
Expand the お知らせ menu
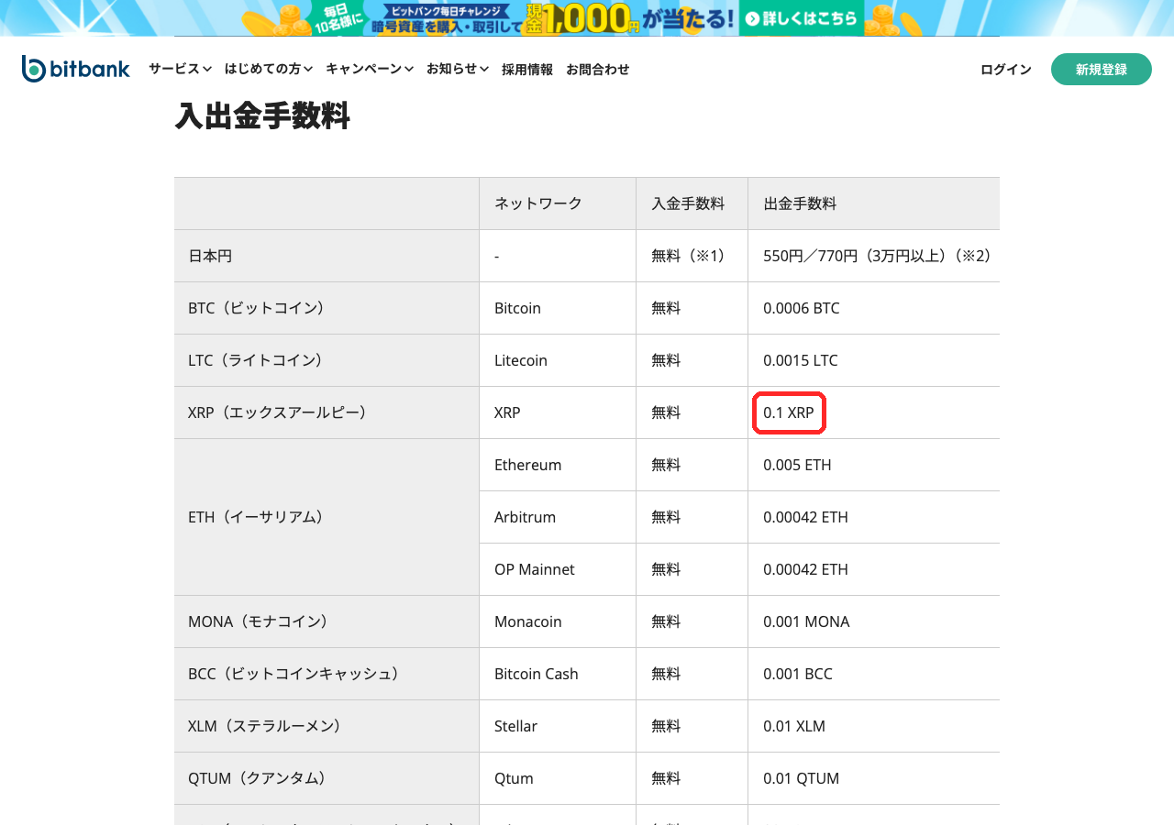click(x=458, y=69)
